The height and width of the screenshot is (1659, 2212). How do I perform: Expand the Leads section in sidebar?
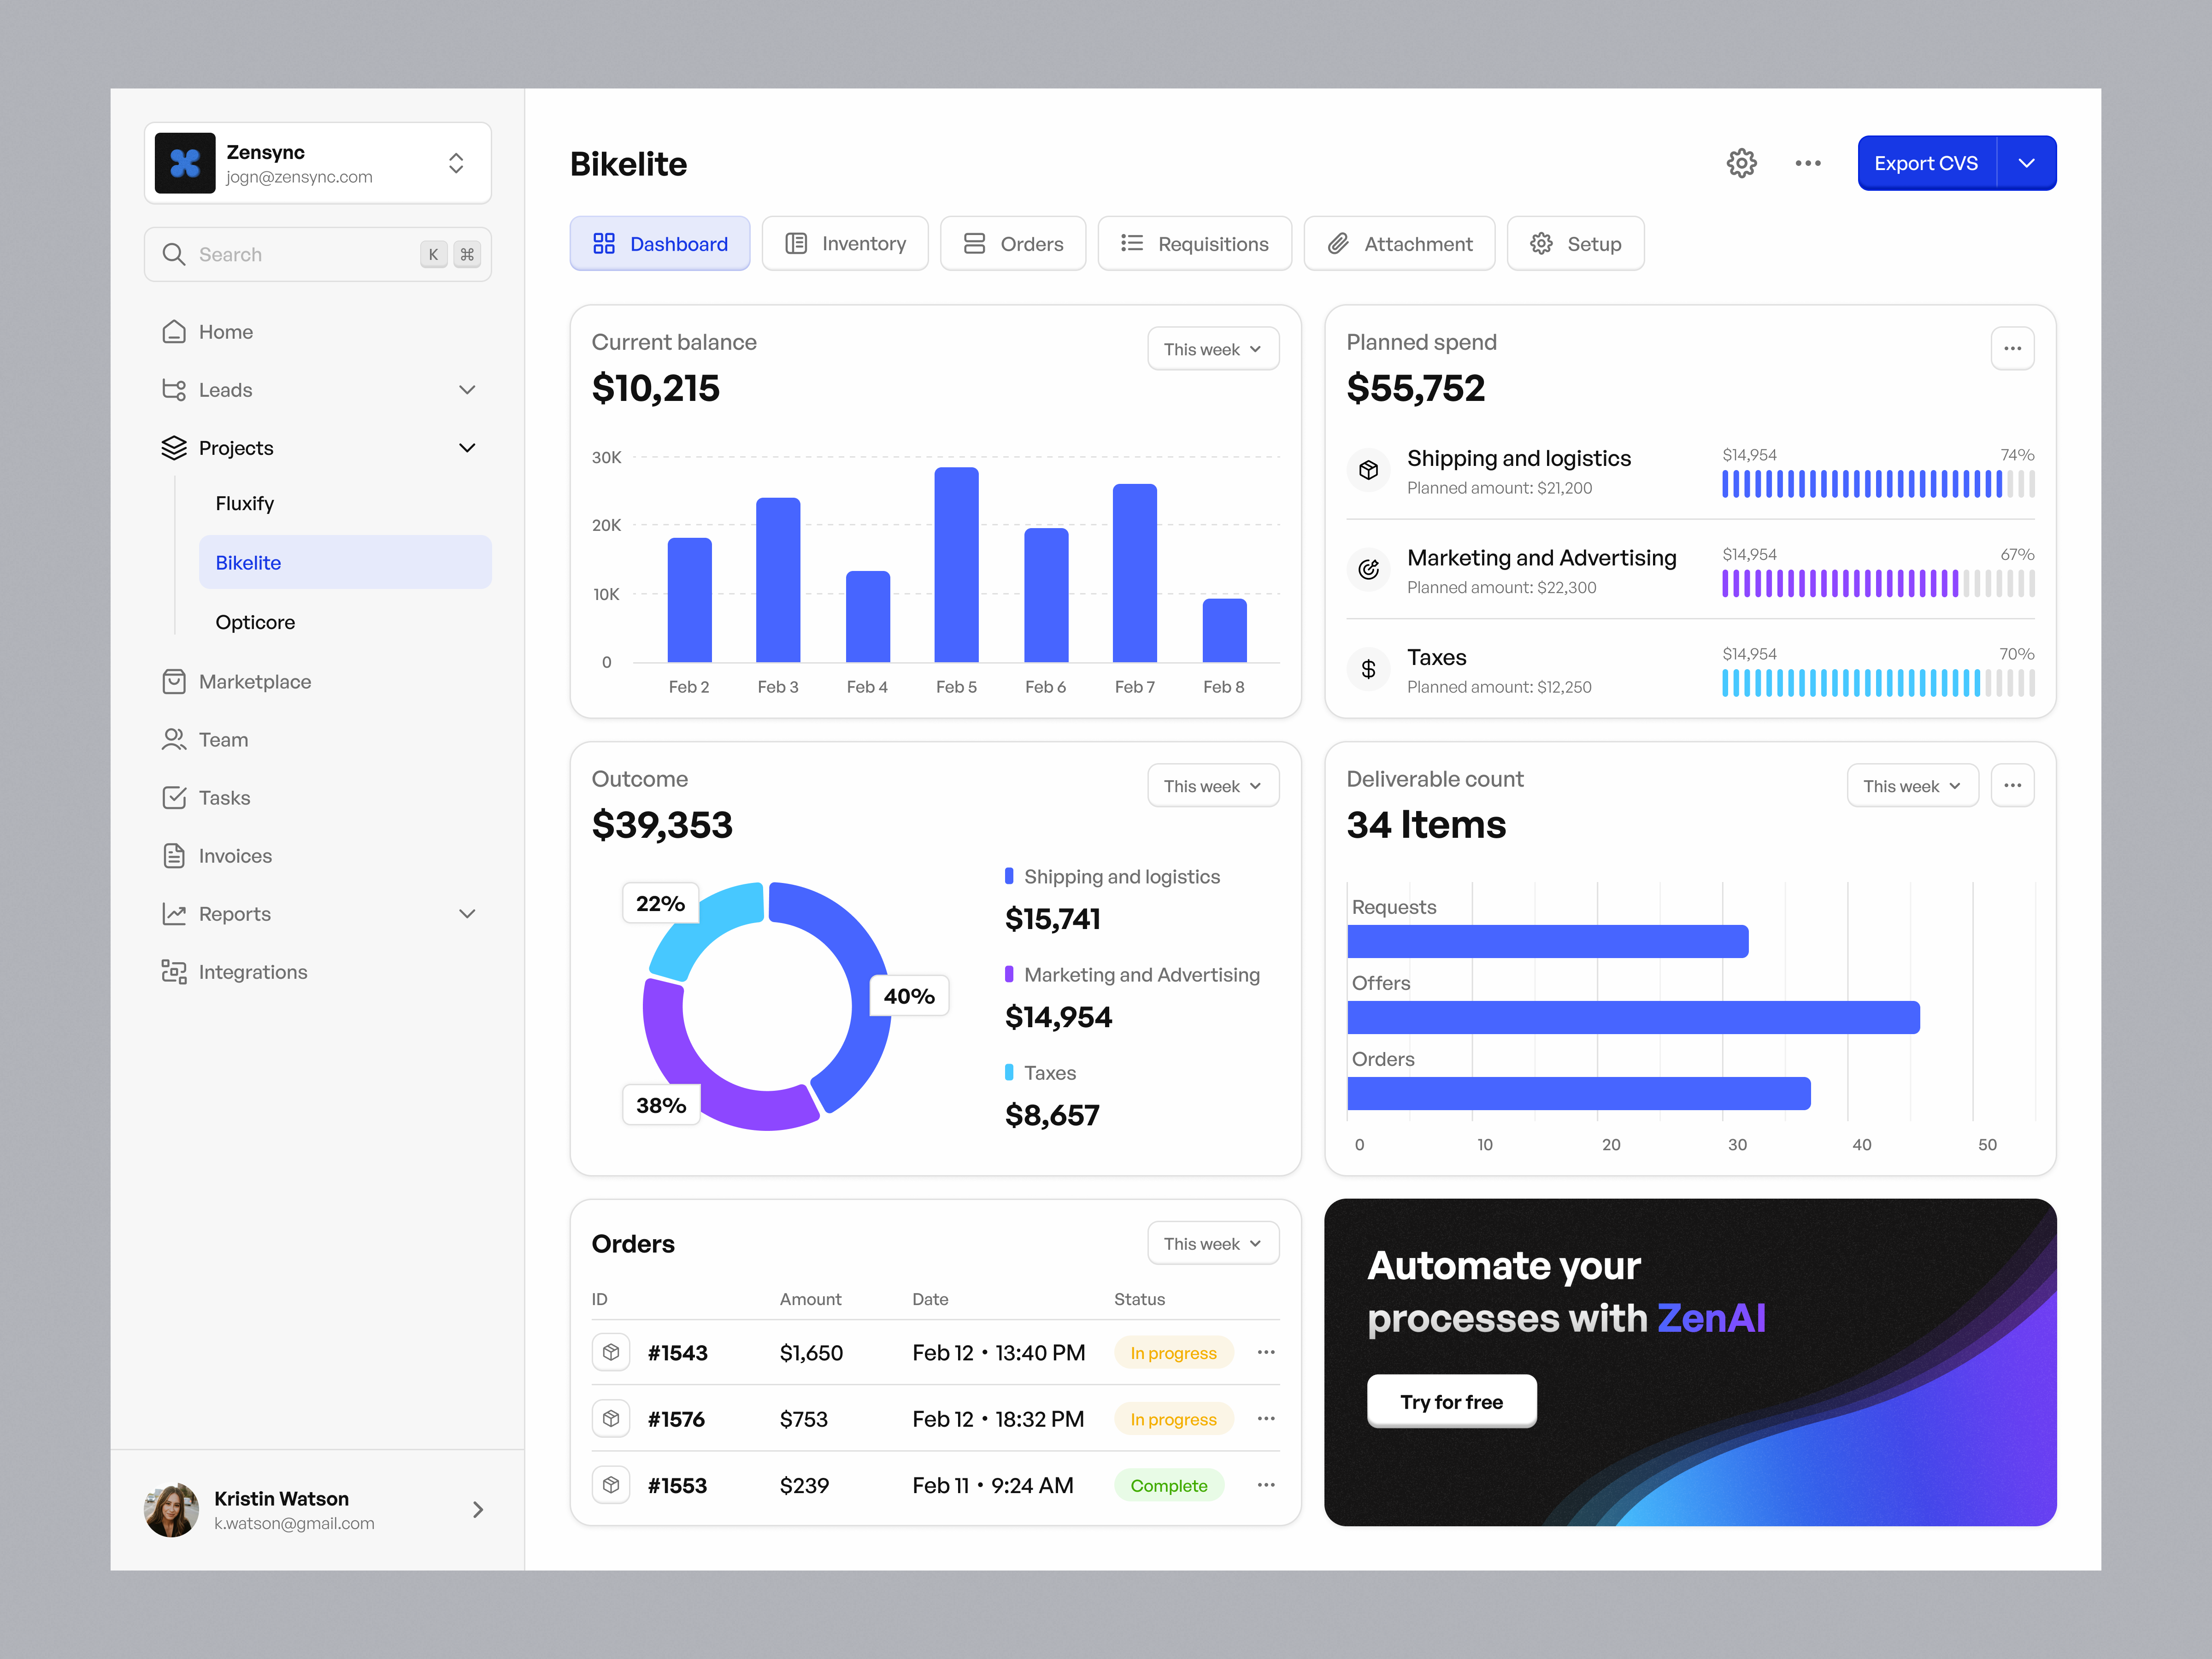pyautogui.click(x=467, y=390)
